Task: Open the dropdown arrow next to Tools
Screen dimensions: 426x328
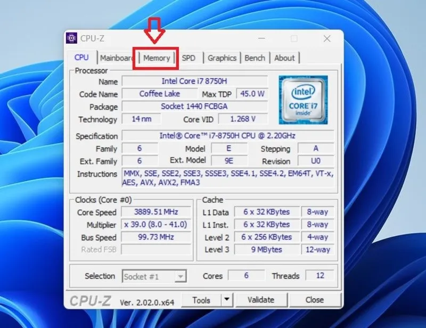Action: click(x=228, y=300)
